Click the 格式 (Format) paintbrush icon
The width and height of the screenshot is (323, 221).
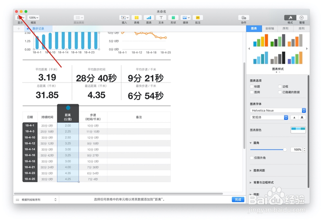click(290, 18)
